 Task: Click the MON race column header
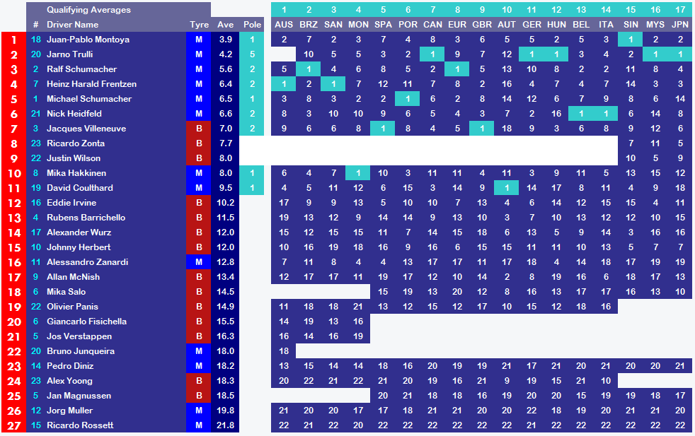coord(358,25)
